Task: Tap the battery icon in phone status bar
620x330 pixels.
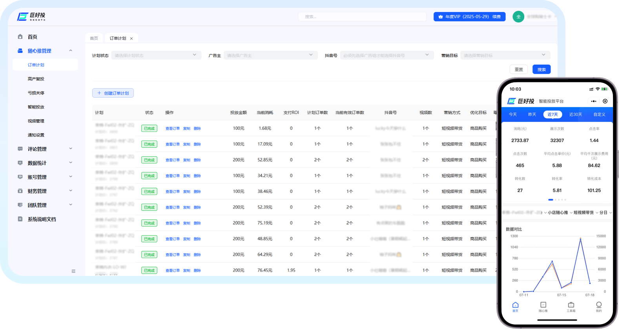Action: tap(604, 89)
